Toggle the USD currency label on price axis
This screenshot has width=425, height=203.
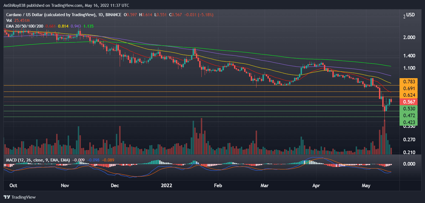point(410,15)
